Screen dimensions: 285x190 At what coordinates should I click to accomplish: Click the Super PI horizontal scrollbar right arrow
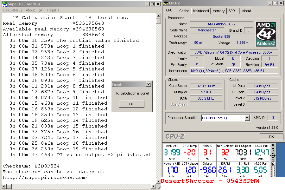(154, 186)
